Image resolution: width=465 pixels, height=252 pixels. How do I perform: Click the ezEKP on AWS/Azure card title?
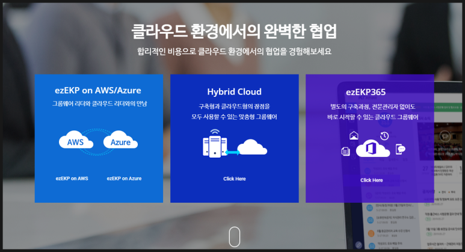point(98,90)
